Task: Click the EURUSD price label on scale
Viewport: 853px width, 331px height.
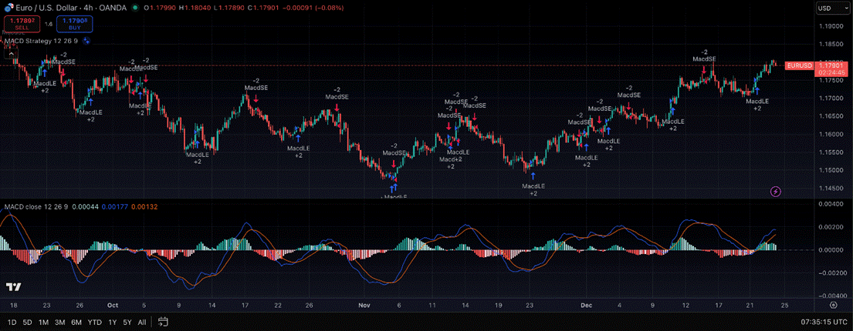Action: [x=798, y=65]
